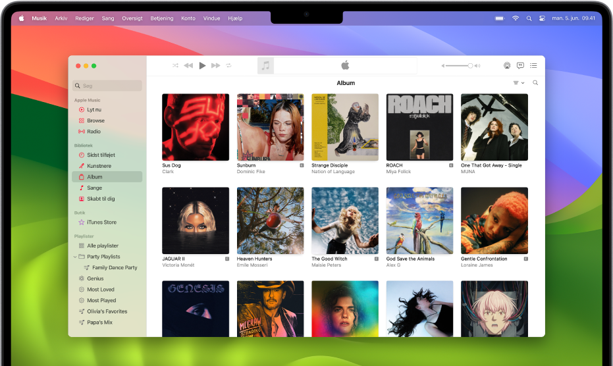This screenshot has width=613, height=366.
Task: Toggle shuffle playback
Action: coord(175,66)
